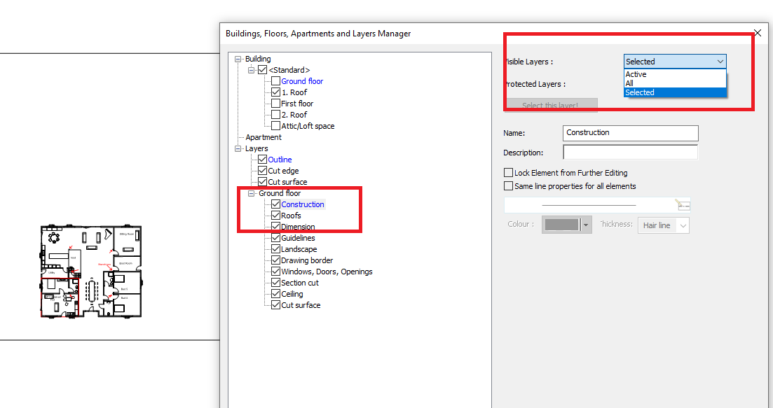Image resolution: width=773 pixels, height=408 pixels.
Task: Click the floor plan drawing thumbnail
Action: click(x=91, y=271)
